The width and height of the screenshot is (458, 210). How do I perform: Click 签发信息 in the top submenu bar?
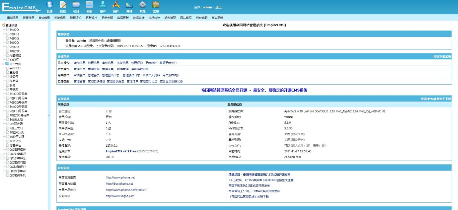pos(60,18)
